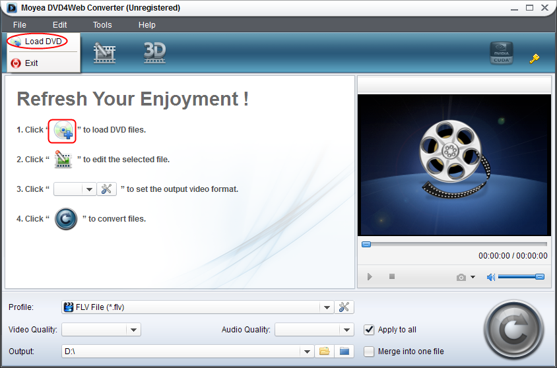Click the Refresh Your Enjoyment heading
Screen dimensions: 557x368
[133, 99]
